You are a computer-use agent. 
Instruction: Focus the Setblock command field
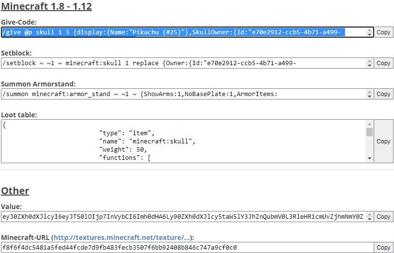tap(184, 63)
